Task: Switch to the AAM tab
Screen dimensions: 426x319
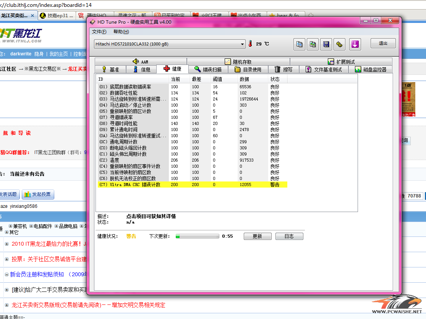Action: pos(141,62)
